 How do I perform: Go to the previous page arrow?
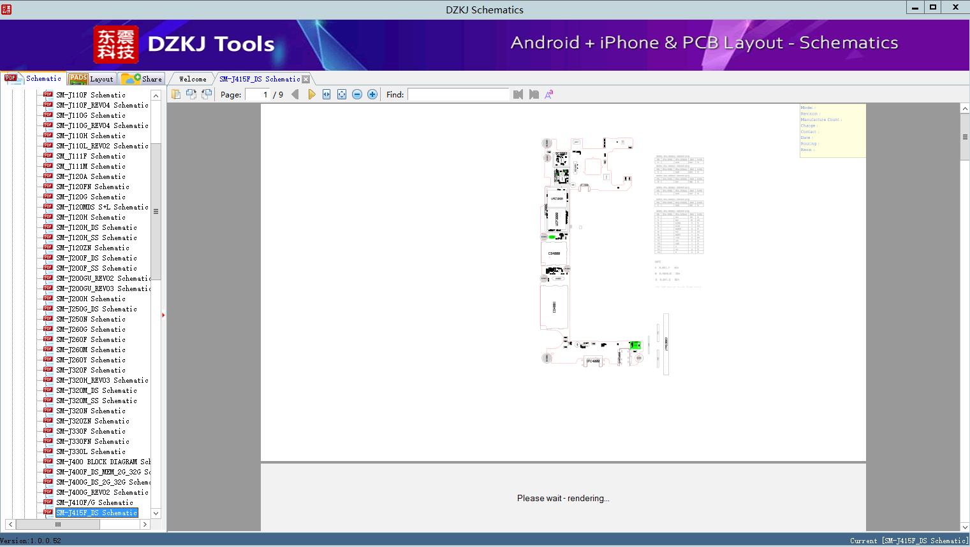[x=295, y=94]
